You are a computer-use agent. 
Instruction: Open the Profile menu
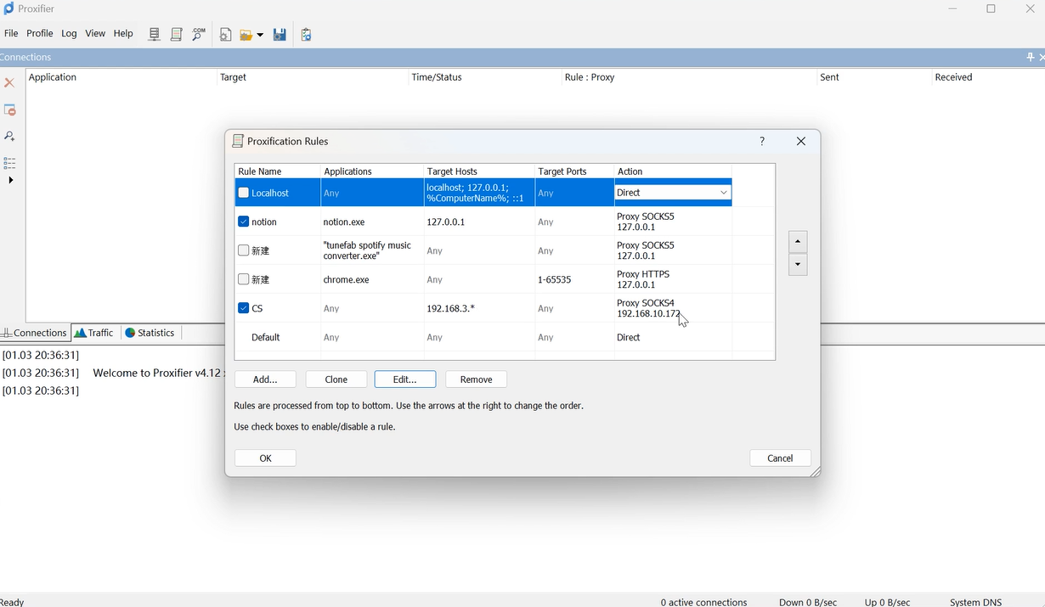(40, 33)
